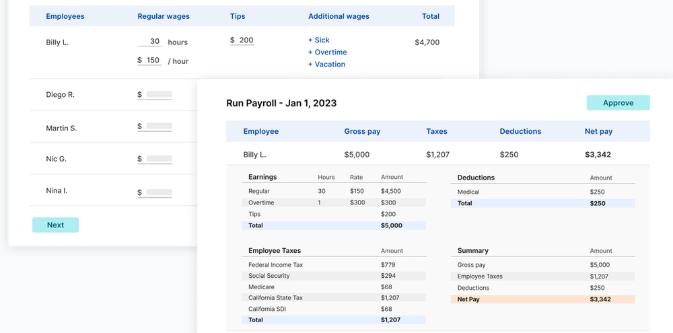Click the Medicare tax row
673x333 pixels.
point(334,286)
